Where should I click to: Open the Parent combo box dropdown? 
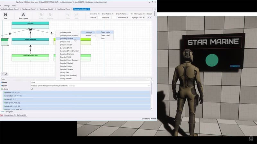[149, 85]
